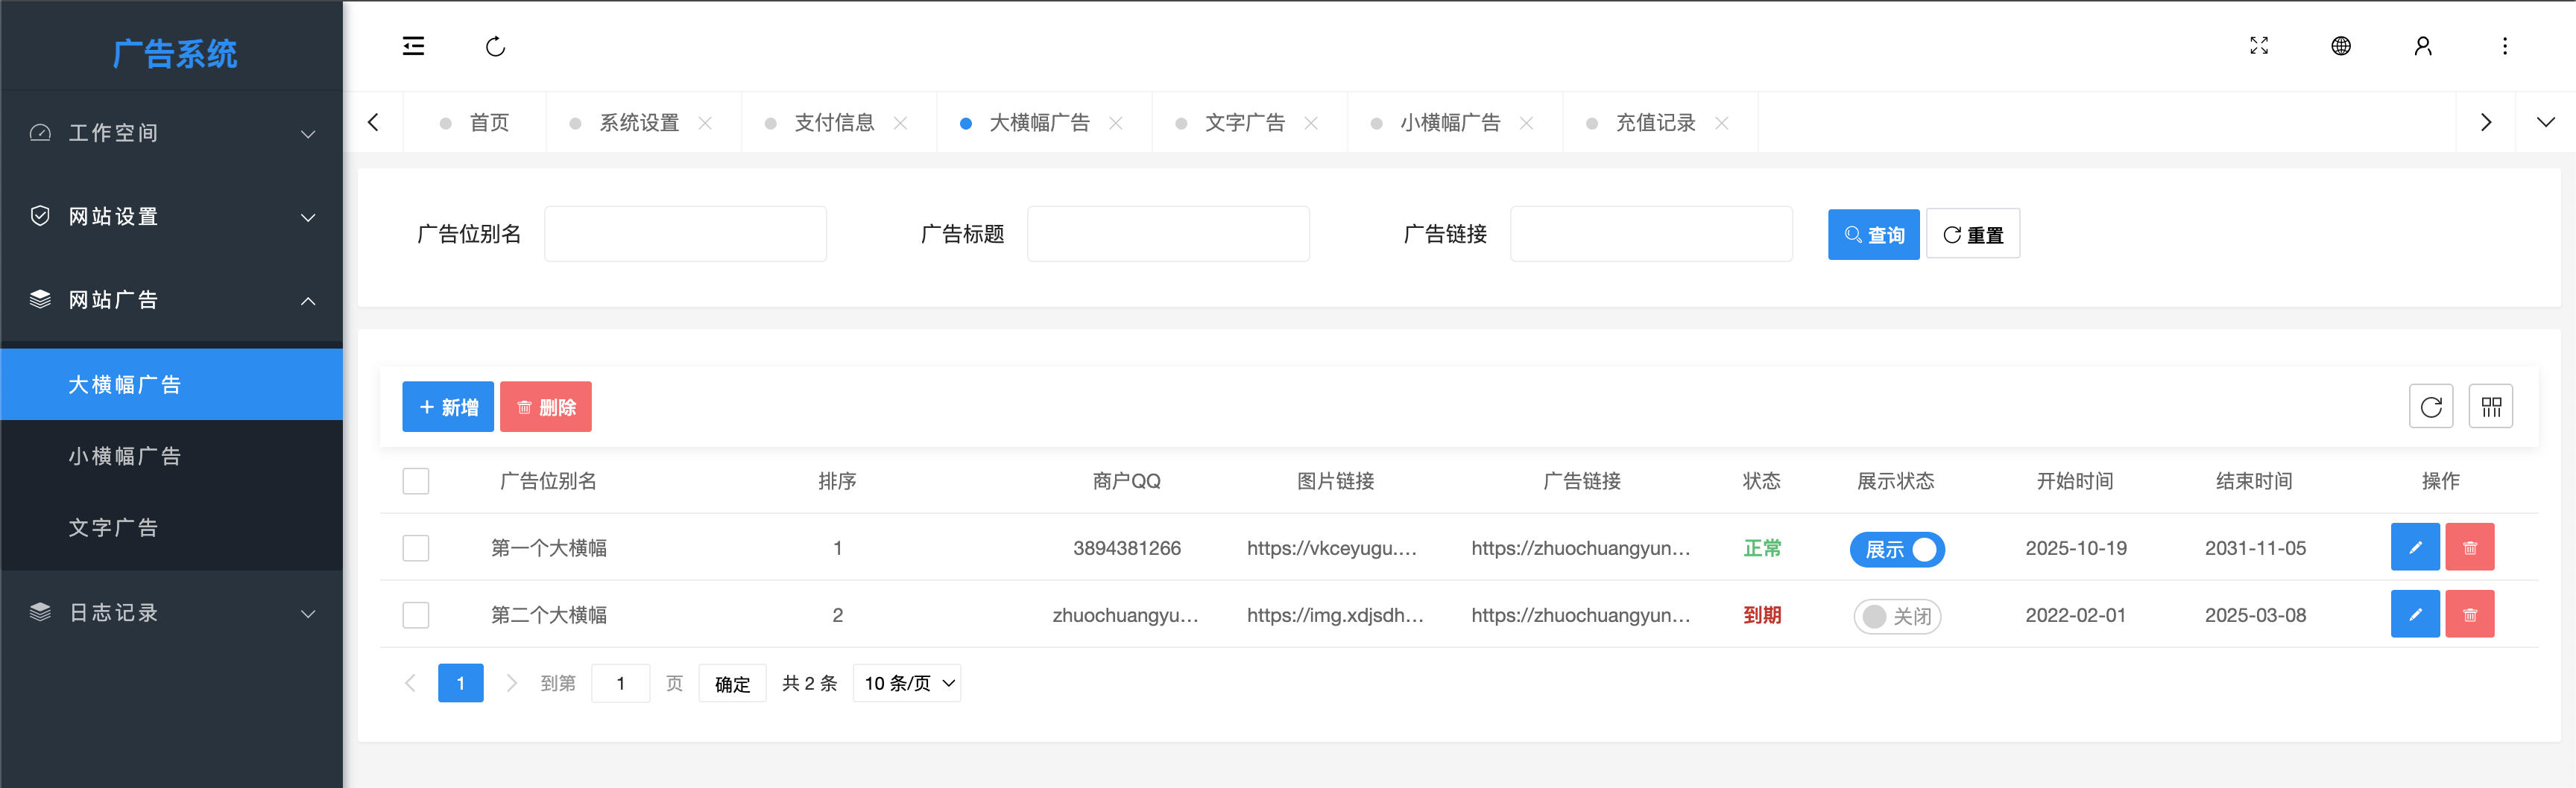Close the 充值记录 tab
2576x788 pixels.
click(x=1721, y=123)
